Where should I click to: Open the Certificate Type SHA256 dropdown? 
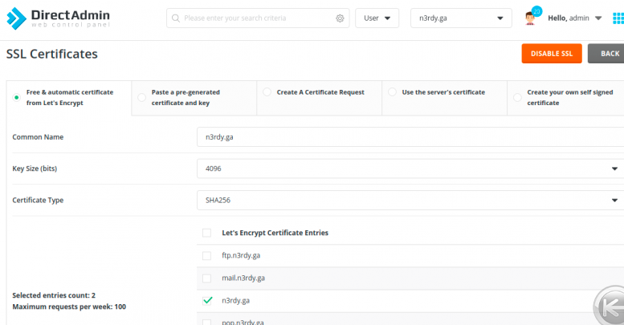coord(410,200)
